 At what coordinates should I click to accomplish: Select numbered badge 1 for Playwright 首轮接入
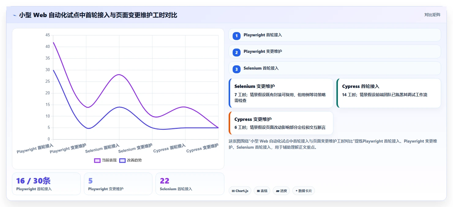point(236,36)
